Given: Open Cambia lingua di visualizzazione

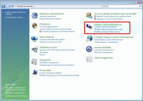Looking at the screenshot, I should 106,42.
